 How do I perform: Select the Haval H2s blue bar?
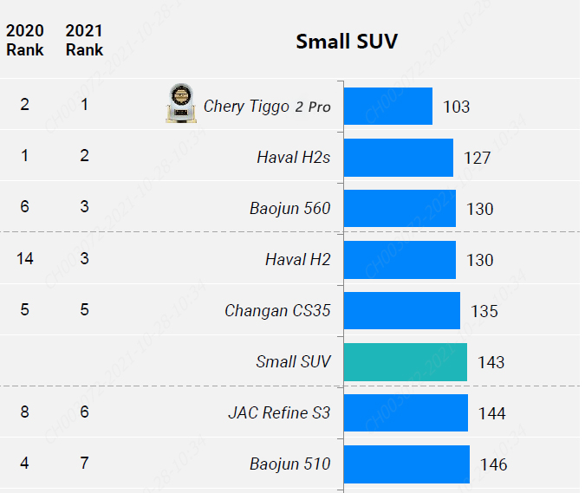pos(399,158)
